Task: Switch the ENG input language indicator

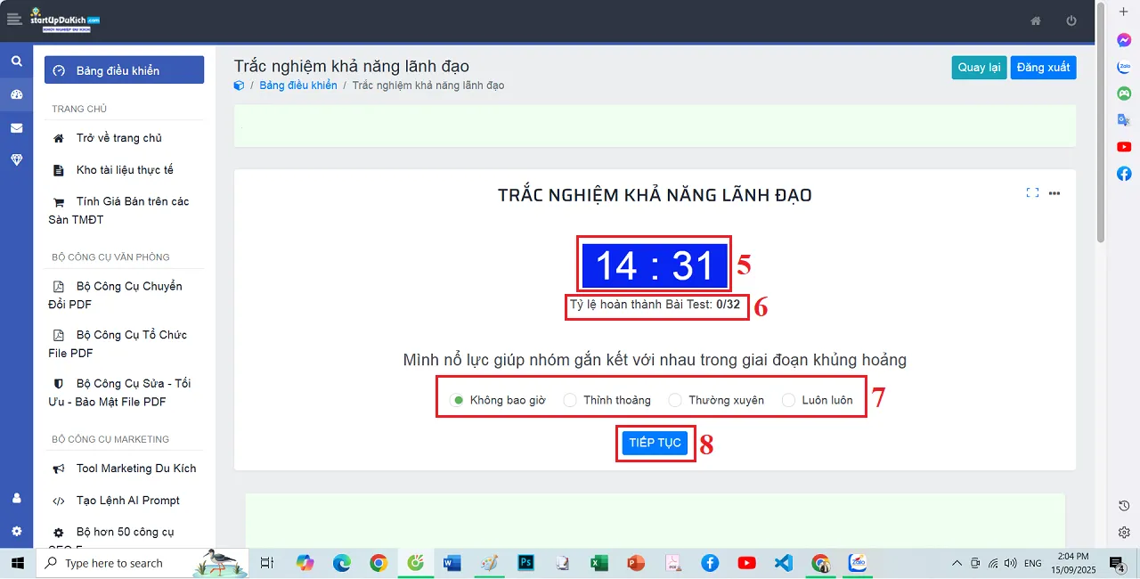Action: tap(1033, 563)
